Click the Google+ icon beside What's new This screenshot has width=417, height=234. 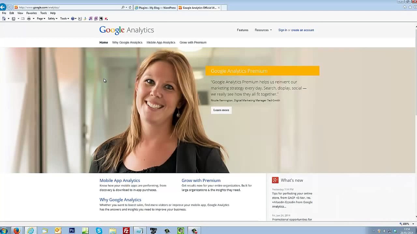pyautogui.click(x=275, y=180)
